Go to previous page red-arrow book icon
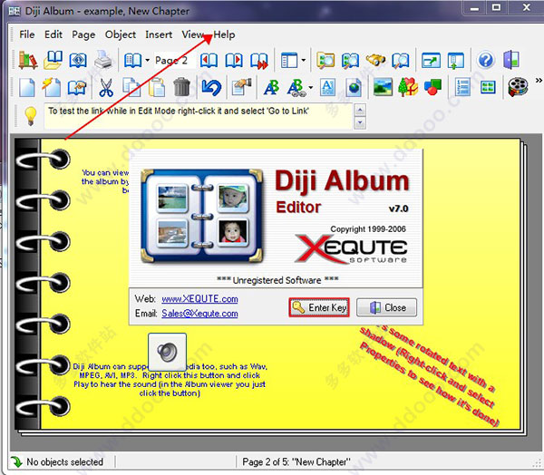The width and height of the screenshot is (544, 475). [x=209, y=61]
